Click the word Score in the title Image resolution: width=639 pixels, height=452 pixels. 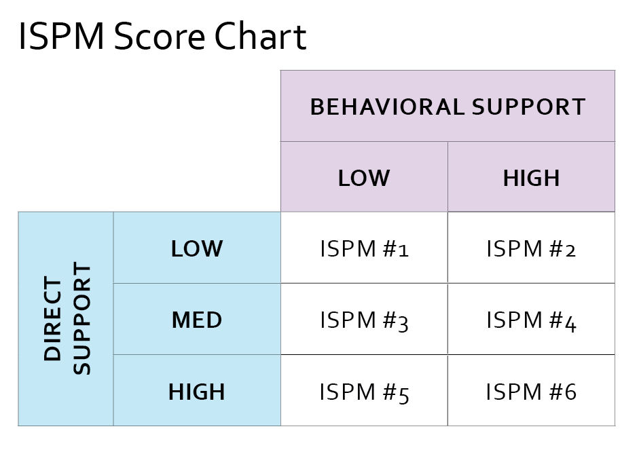click(162, 37)
